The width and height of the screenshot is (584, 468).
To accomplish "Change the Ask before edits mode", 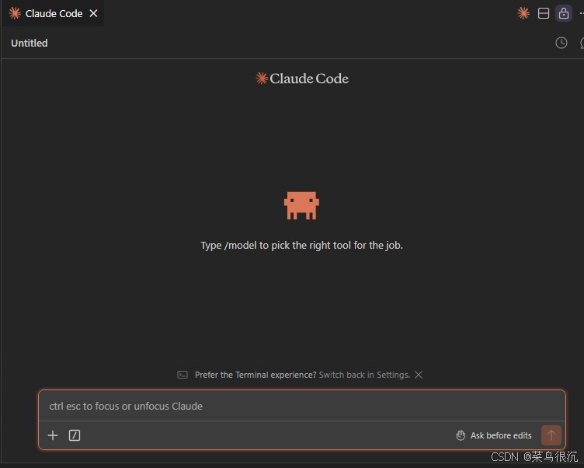I will tap(494, 435).
